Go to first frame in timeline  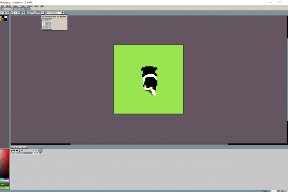[x=12, y=147]
